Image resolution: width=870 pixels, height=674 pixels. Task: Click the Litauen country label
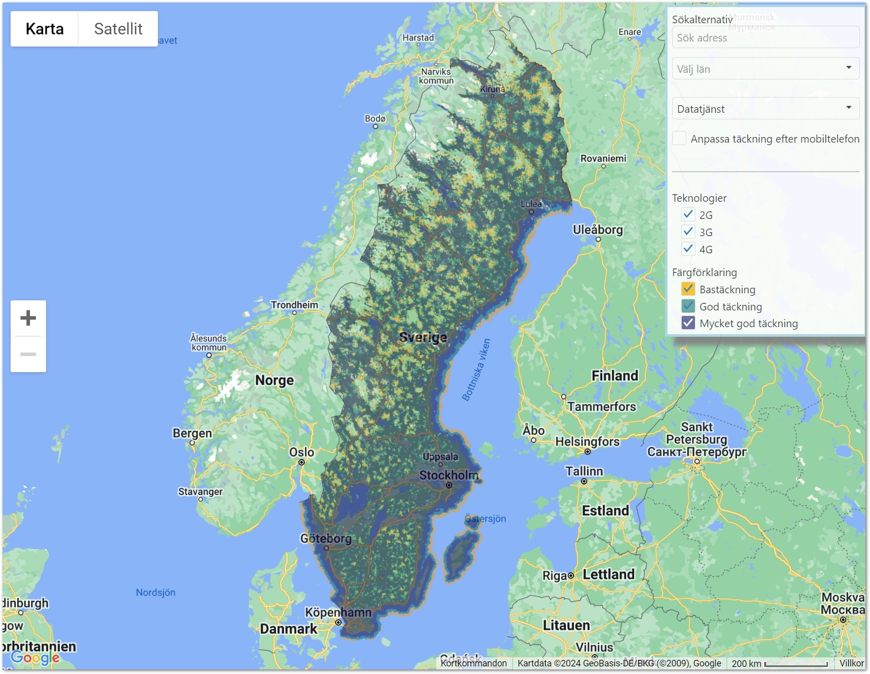566,625
